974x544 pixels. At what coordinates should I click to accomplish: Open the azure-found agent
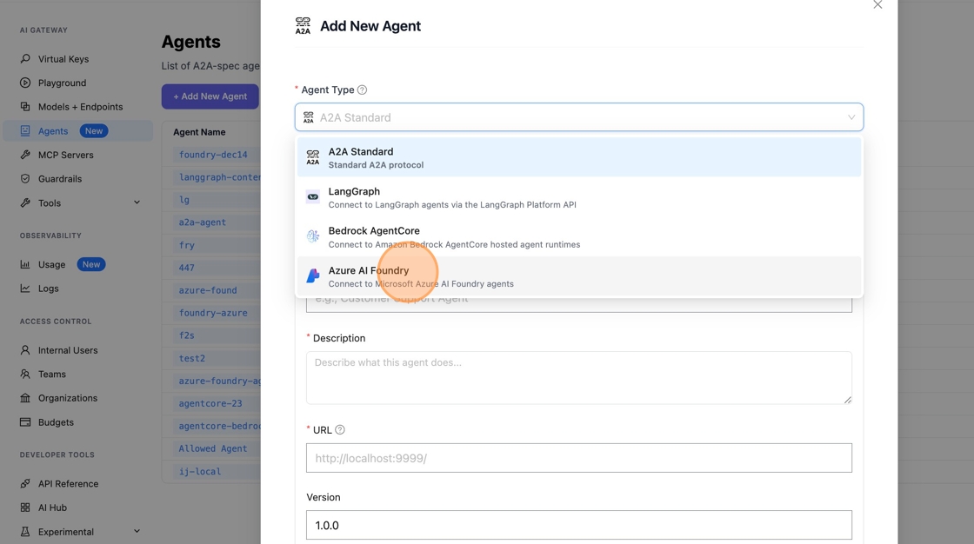click(x=208, y=290)
